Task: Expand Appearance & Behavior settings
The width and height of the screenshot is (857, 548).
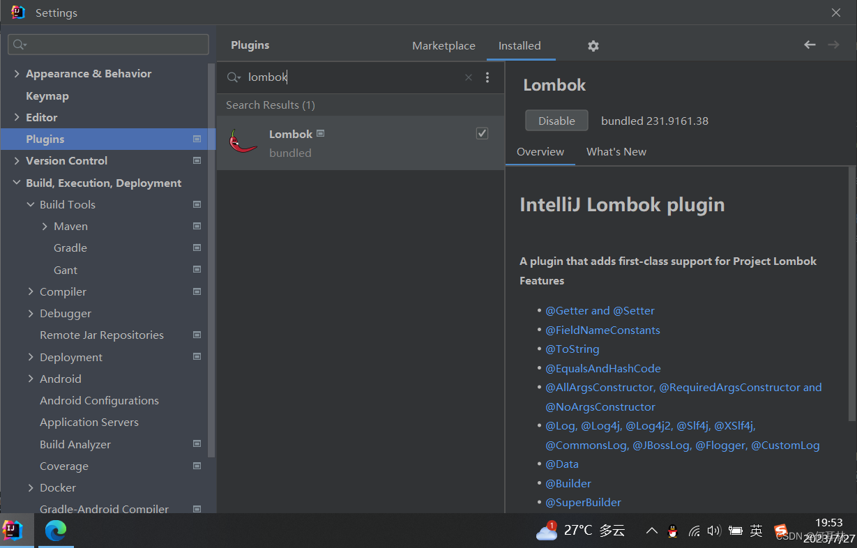Action: 17,74
